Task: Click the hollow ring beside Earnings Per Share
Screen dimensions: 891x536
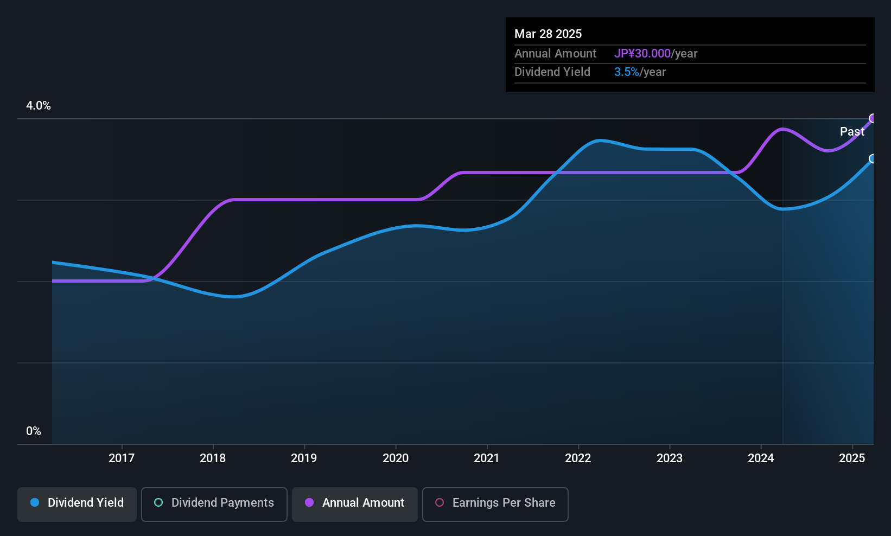Action: point(440,503)
